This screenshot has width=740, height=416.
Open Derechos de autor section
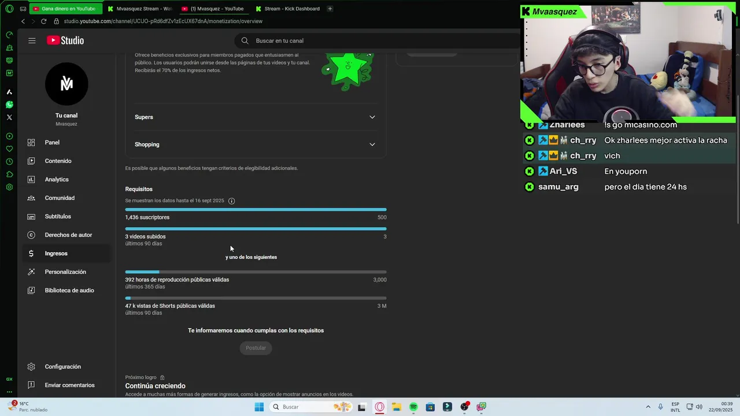66,235
